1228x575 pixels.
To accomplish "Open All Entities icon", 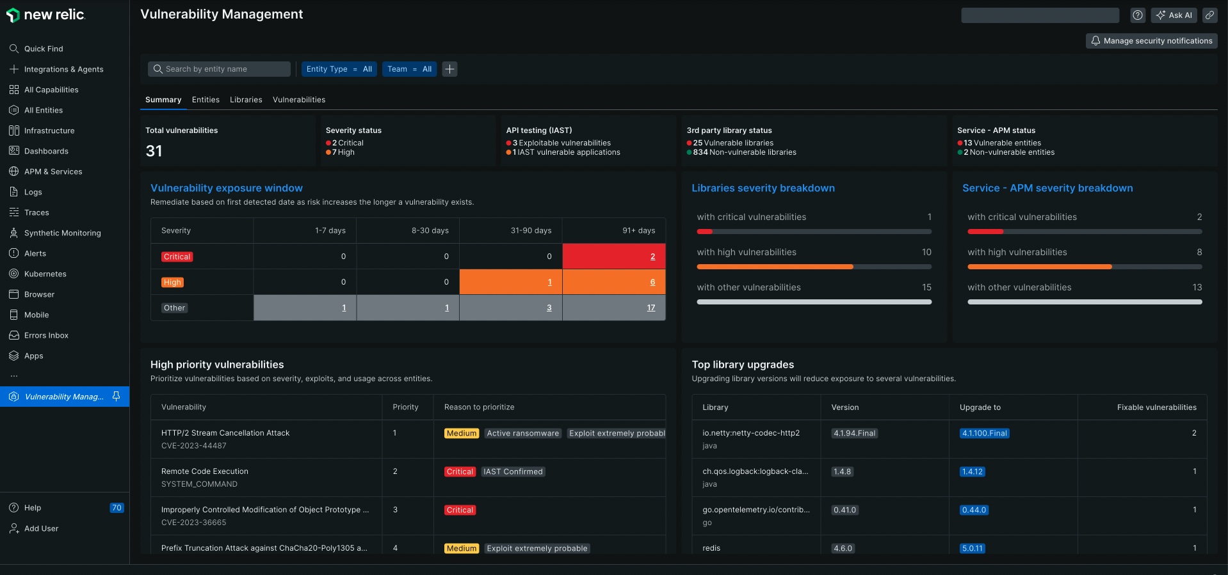I will (14, 110).
